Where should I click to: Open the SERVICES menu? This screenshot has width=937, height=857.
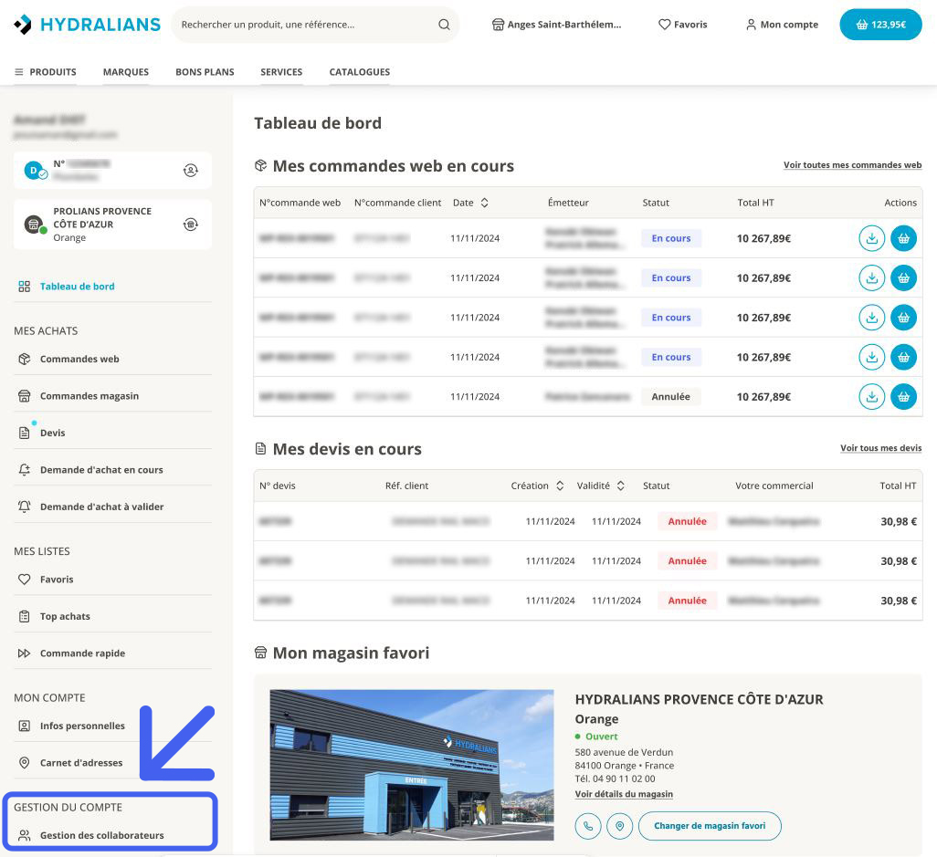pyautogui.click(x=281, y=72)
